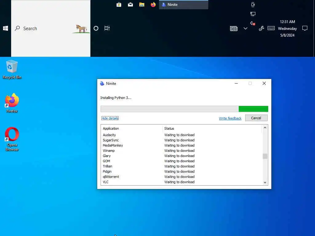The image size is (315, 236).
Task: Minimize the Ninite window
Action: [x=236, y=83]
